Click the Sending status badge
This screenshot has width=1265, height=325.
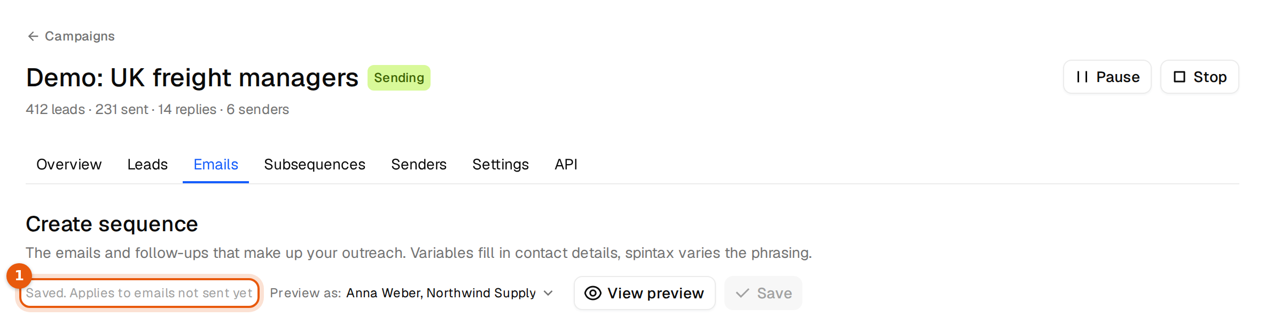click(399, 78)
